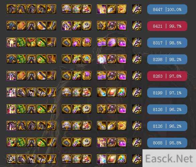
Task: Select the rainbow crystal icon in sixth row
Action: pyautogui.click(x=122, y=92)
